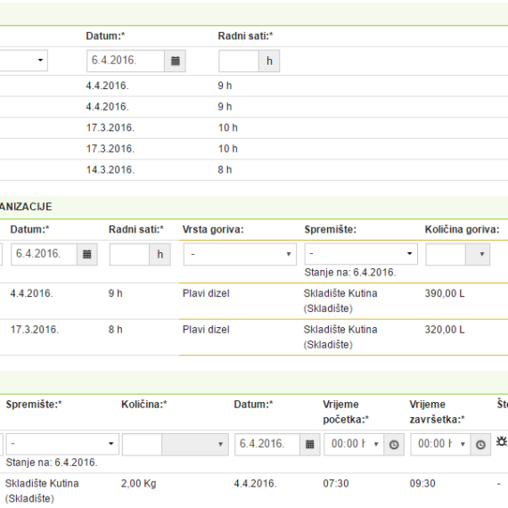Image resolution: width=508 pixels, height=508 pixels.
Task: Expand the partially visible dropdown at top left
Action: click(x=23, y=61)
